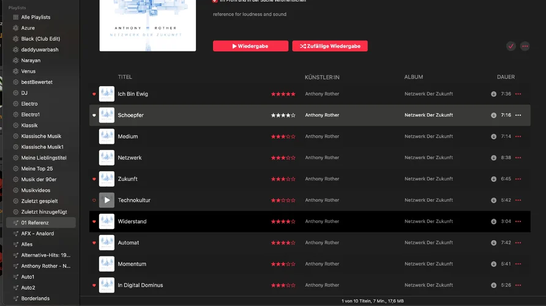Open the album artwork thumbnail

pos(148,26)
